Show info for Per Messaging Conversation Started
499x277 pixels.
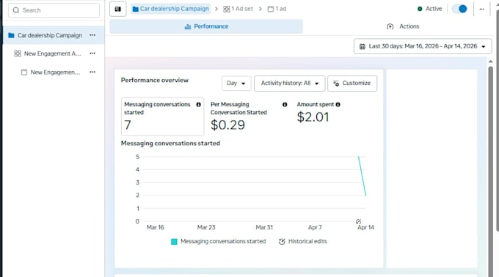coord(285,105)
